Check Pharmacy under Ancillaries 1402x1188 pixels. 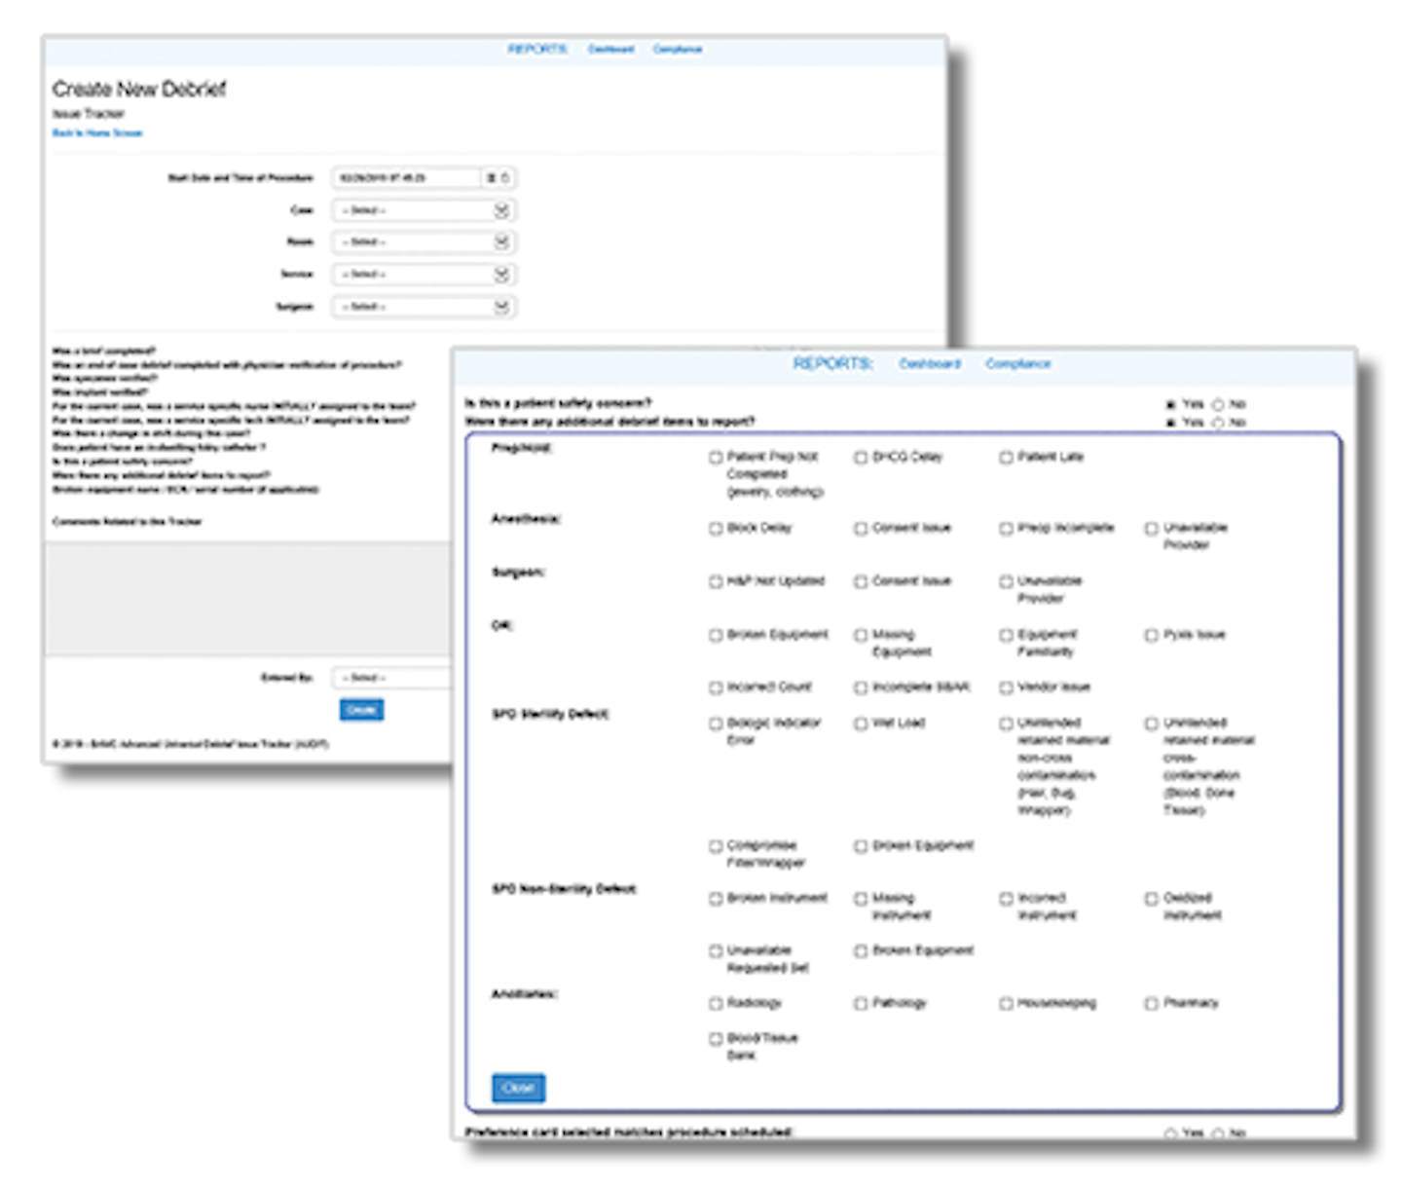1152,1002
